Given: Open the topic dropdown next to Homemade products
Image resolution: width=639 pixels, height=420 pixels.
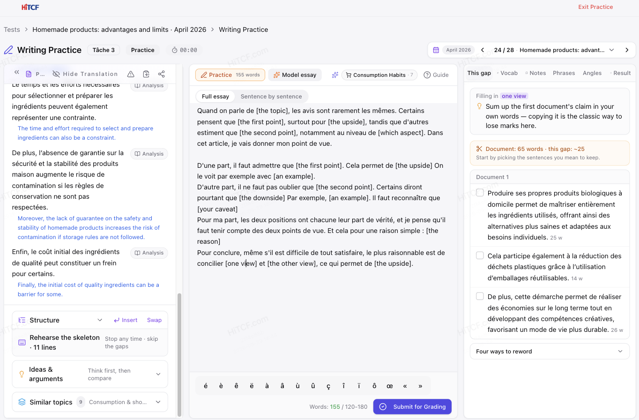Looking at the screenshot, I should pos(611,50).
